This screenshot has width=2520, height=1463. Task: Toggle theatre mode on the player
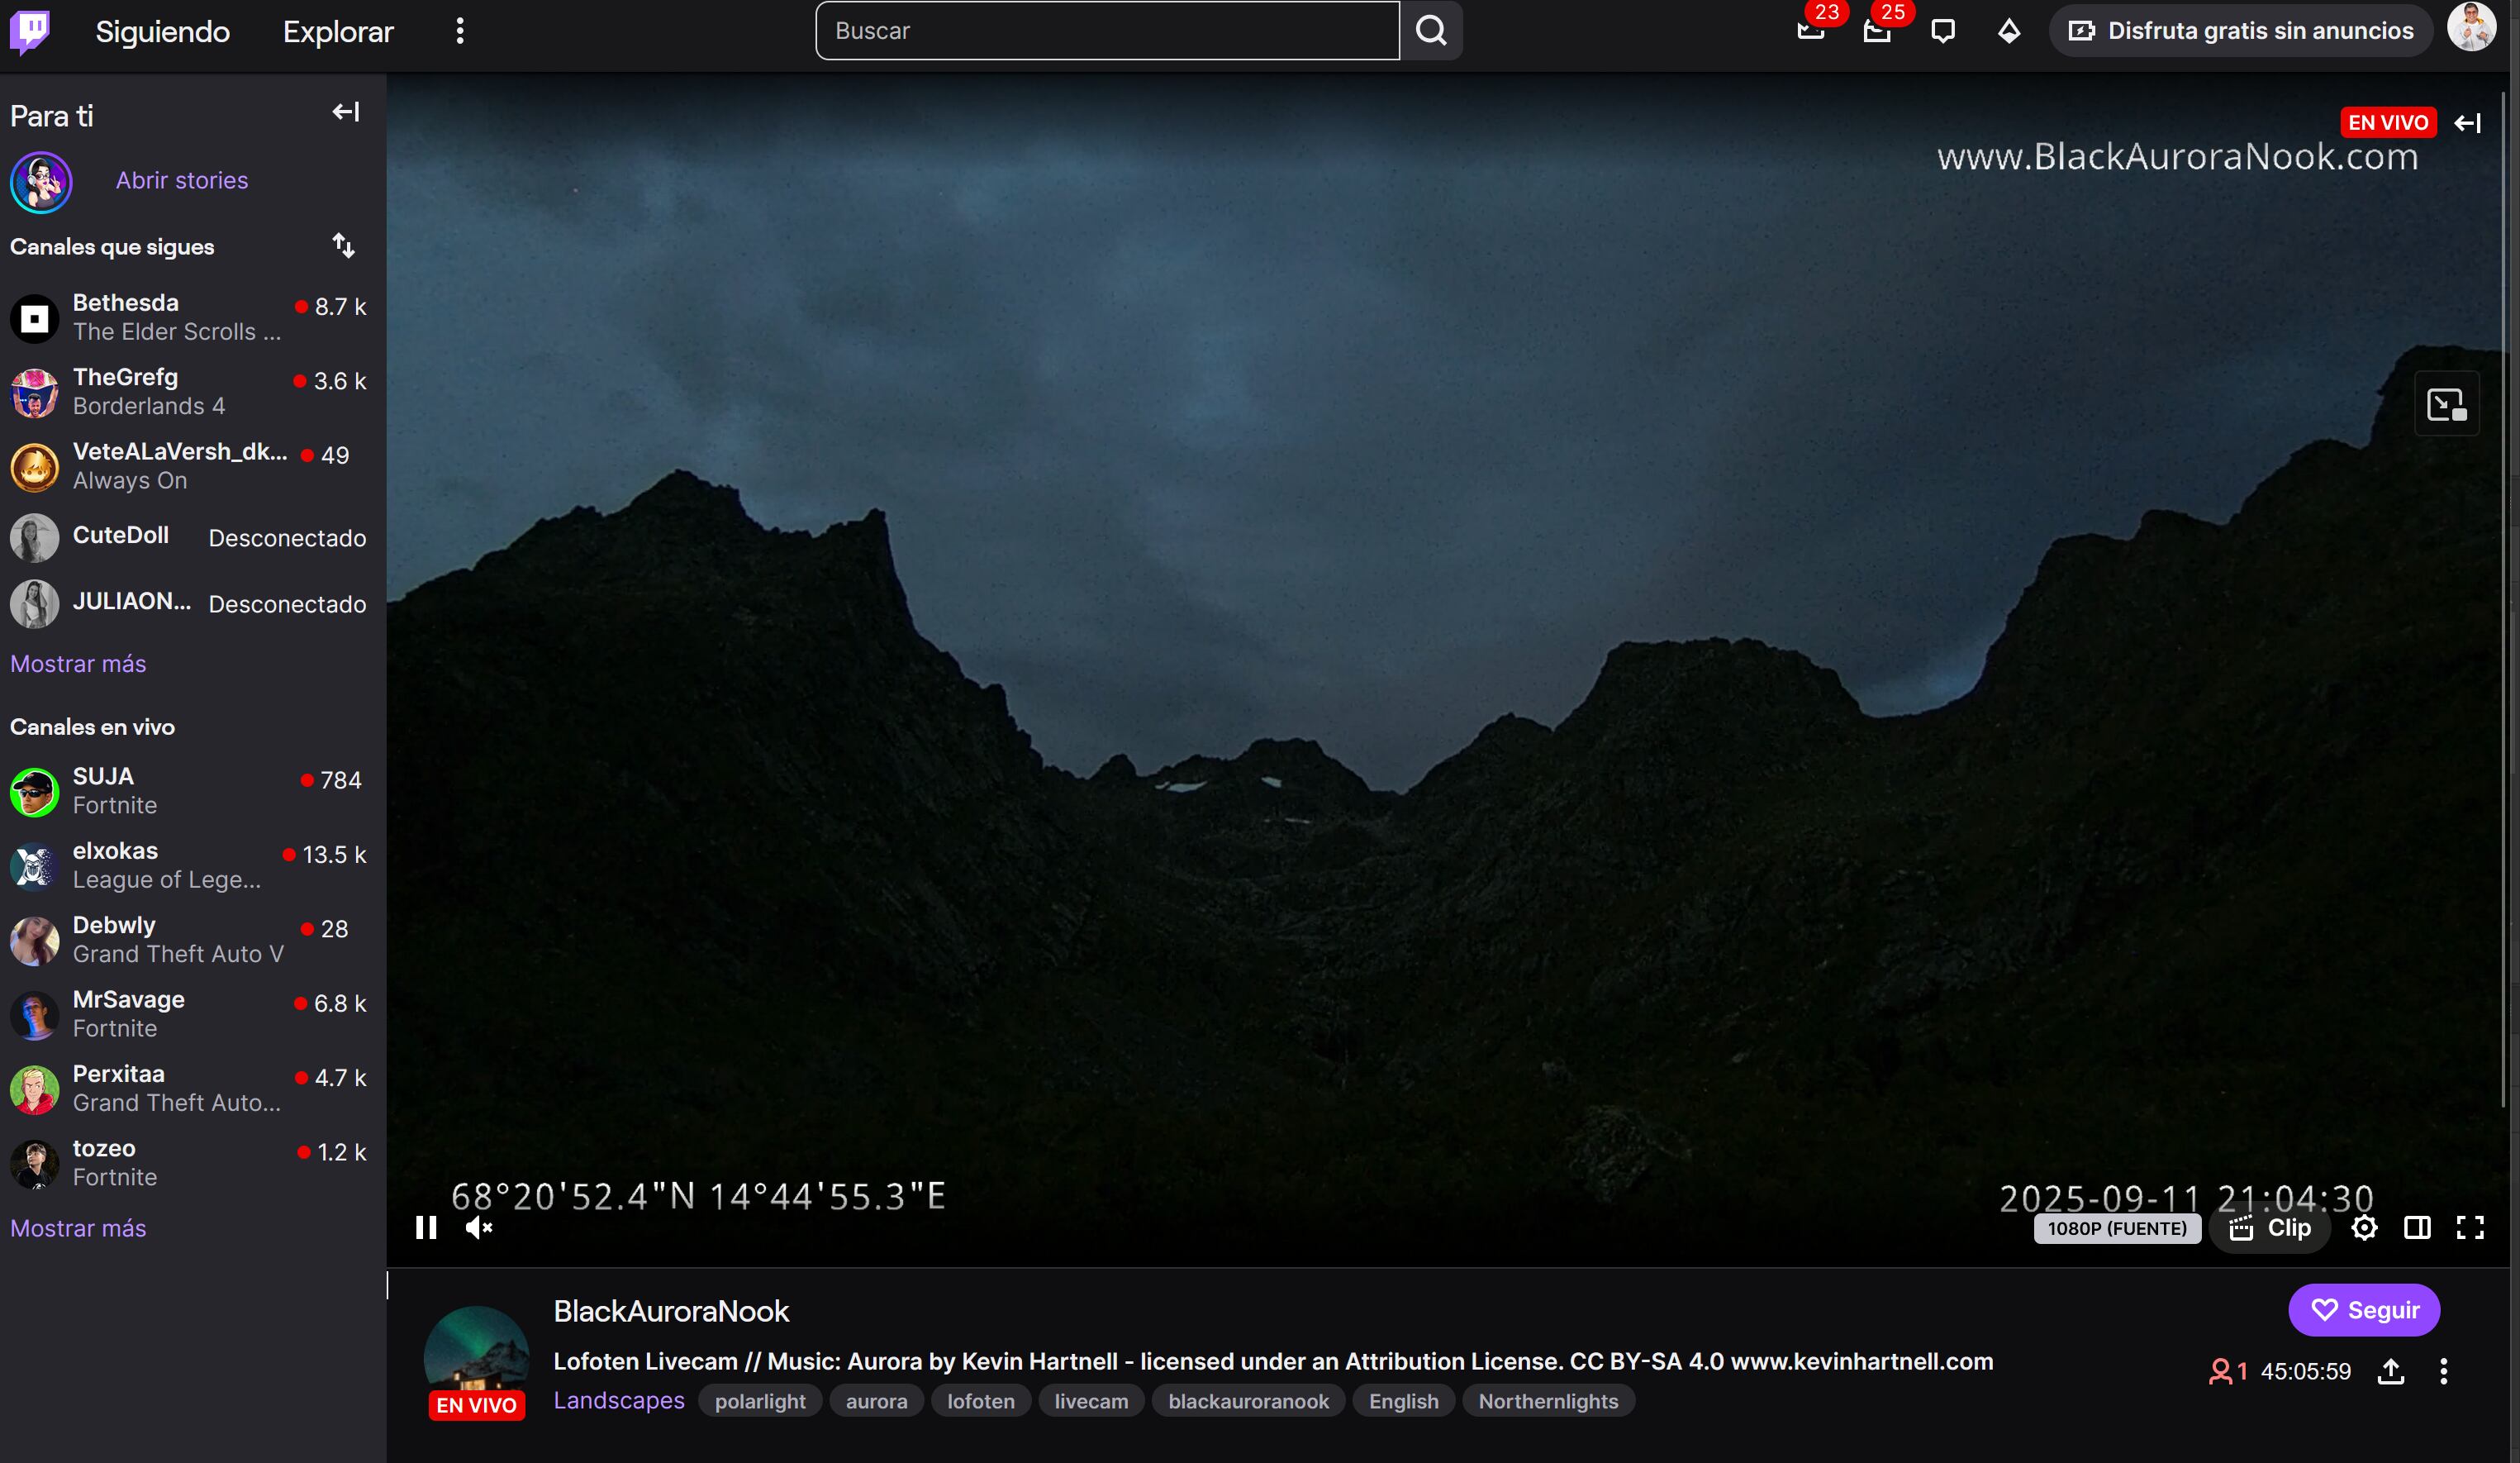coord(2417,1227)
